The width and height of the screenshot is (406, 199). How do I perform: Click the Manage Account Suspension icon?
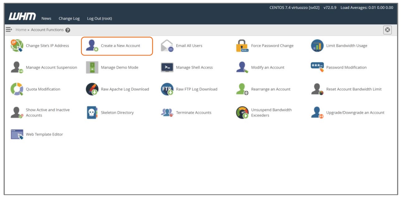pos(17,67)
